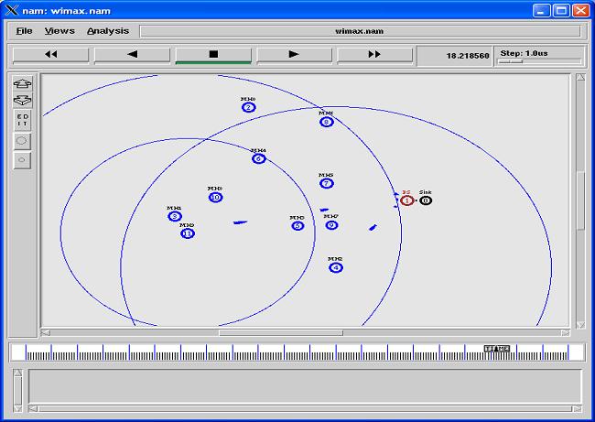Click the wimax.nam title field
The image size is (595, 422).
click(360, 31)
